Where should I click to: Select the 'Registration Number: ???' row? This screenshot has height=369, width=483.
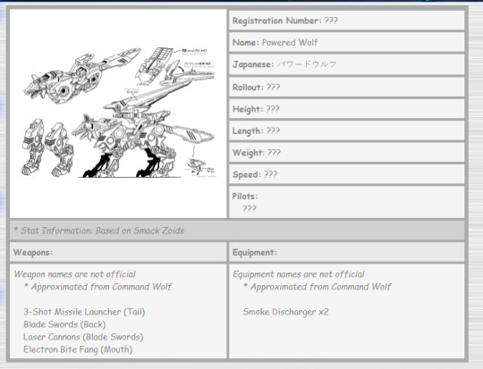(346, 21)
